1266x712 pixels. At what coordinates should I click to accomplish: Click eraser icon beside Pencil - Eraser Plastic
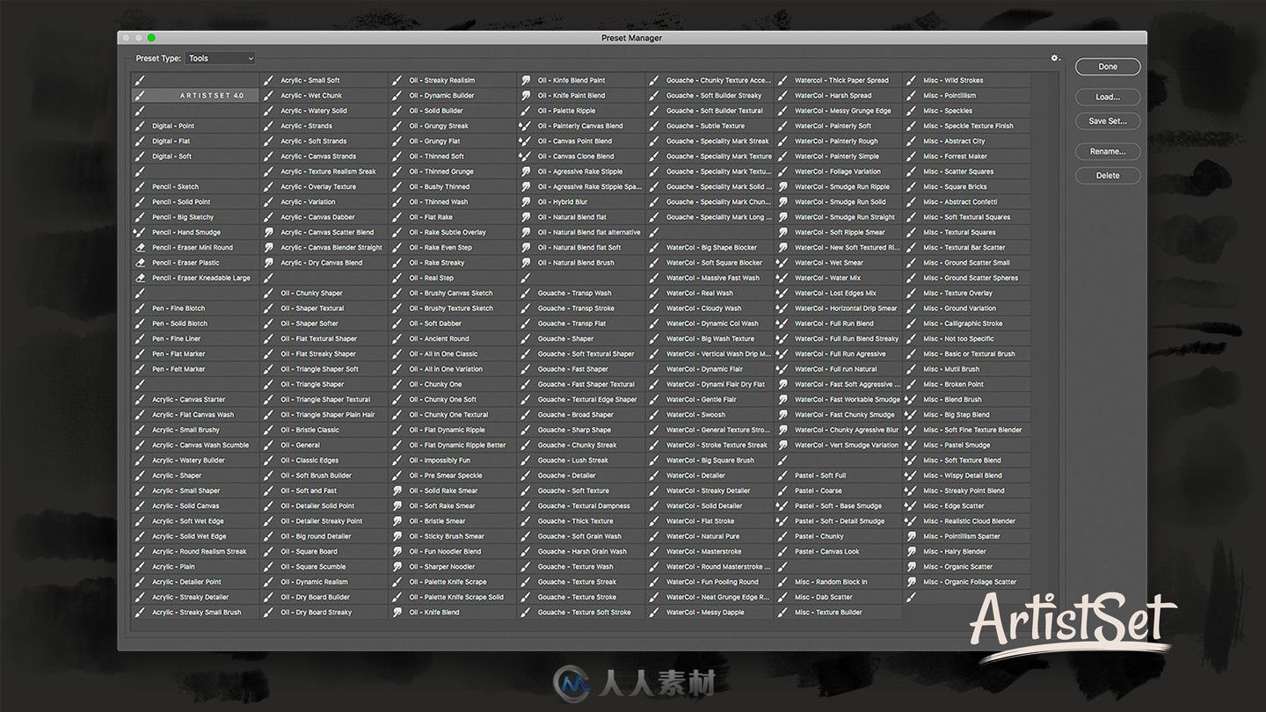tap(140, 263)
